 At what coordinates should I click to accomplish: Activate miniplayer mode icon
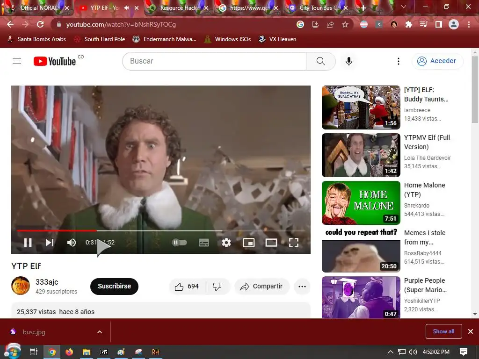(x=249, y=243)
